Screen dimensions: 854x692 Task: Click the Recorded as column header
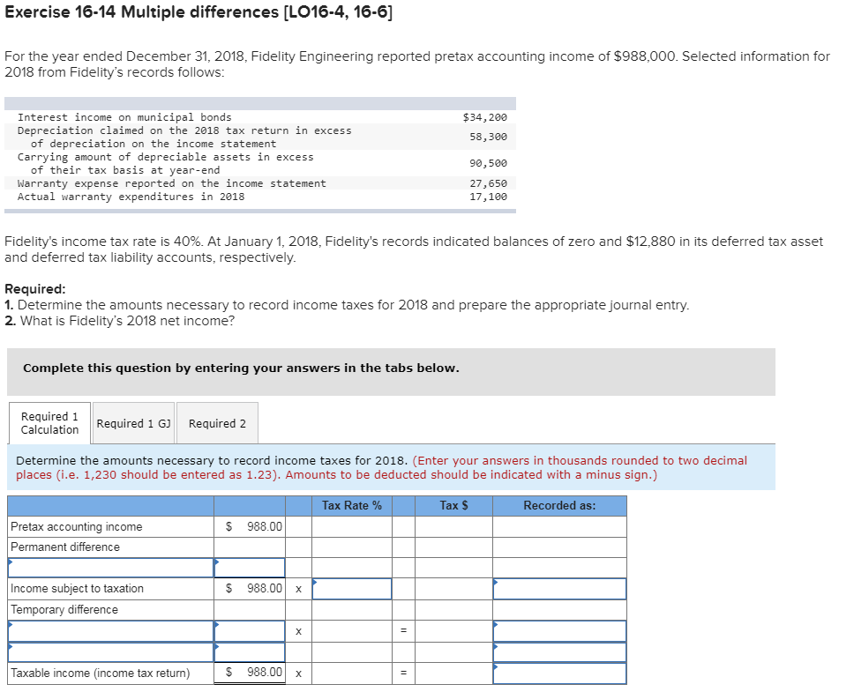point(559,505)
